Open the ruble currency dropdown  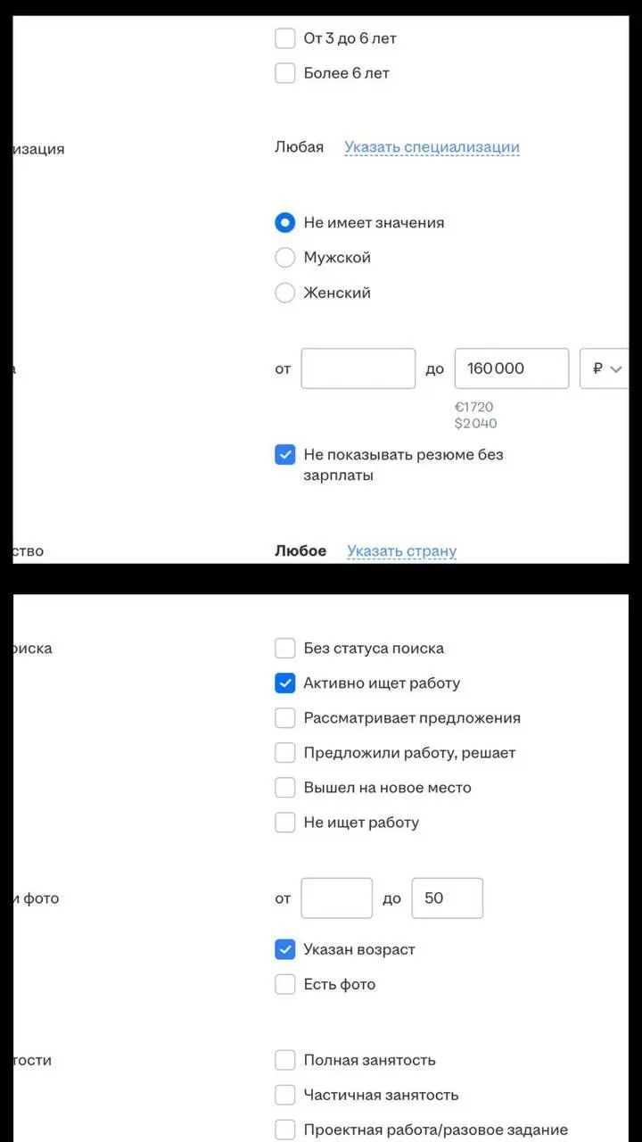coord(605,368)
